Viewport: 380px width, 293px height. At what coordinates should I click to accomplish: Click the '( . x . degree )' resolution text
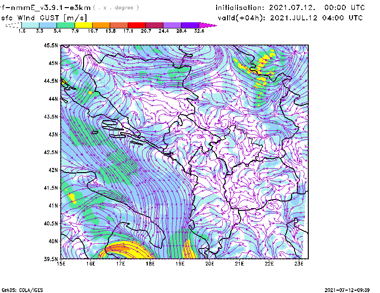point(116,8)
